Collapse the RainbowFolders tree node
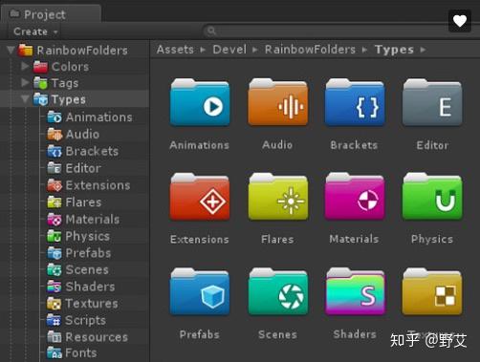 [11, 50]
